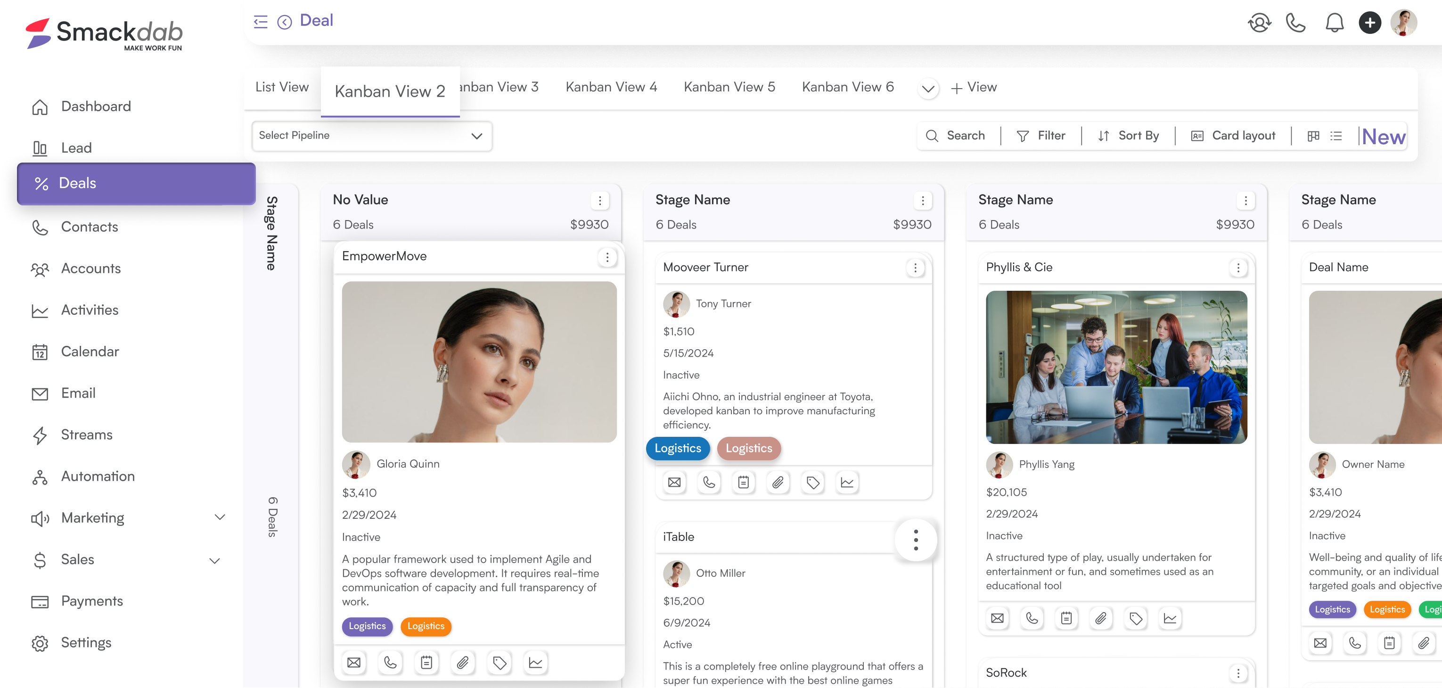
Task: Click the notes clipboard icon on Phyllis & Cie card
Action: pos(1066,618)
